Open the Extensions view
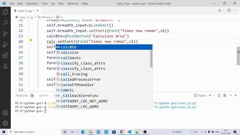The image size is (240, 135). click(5, 55)
